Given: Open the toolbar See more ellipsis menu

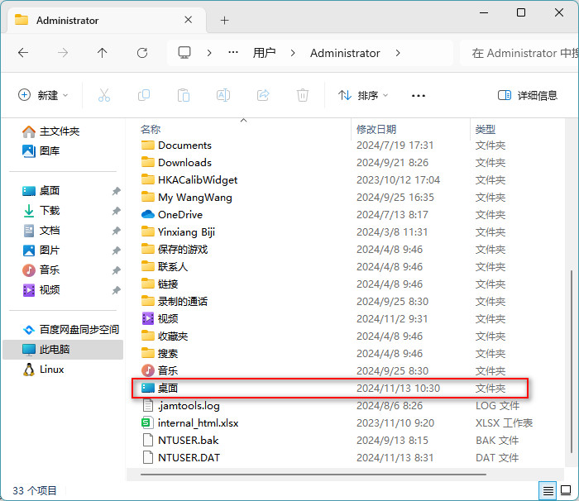Looking at the screenshot, I should click(x=418, y=96).
